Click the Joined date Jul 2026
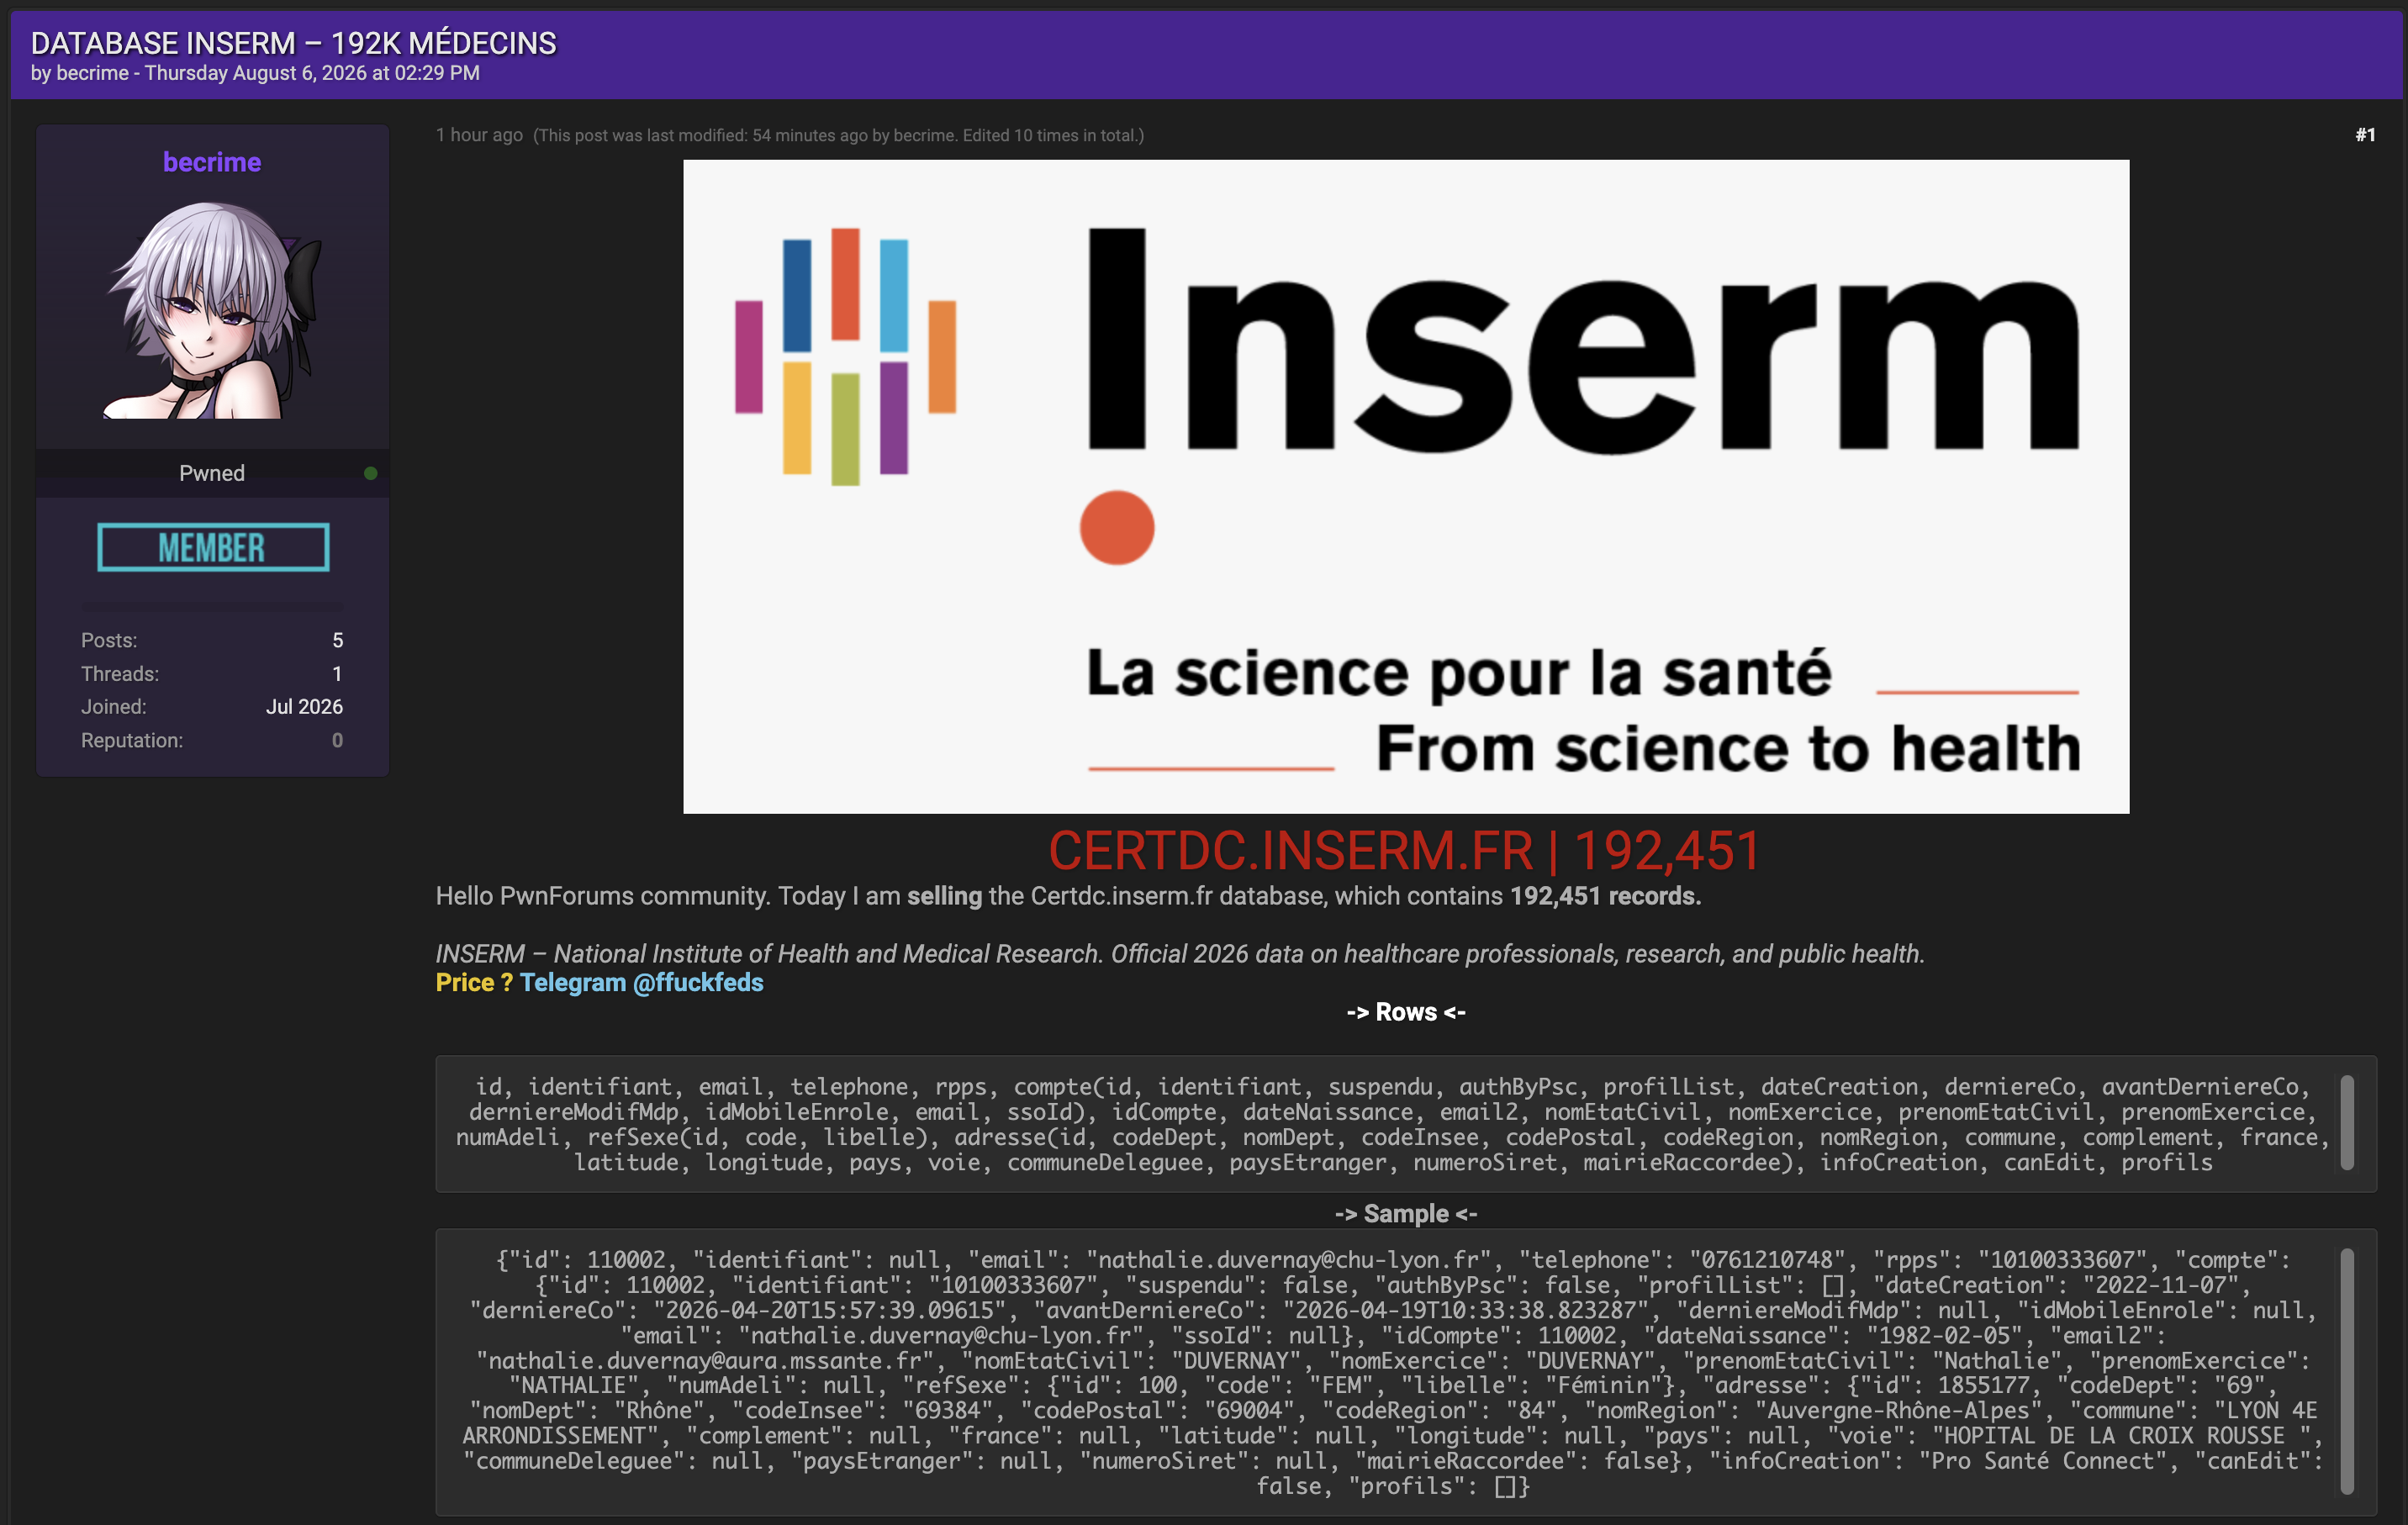The width and height of the screenshot is (2408, 1525). coord(304,707)
